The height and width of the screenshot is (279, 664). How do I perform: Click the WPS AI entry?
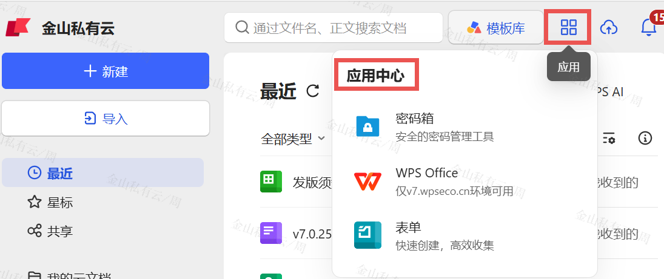pyautogui.click(x=609, y=91)
